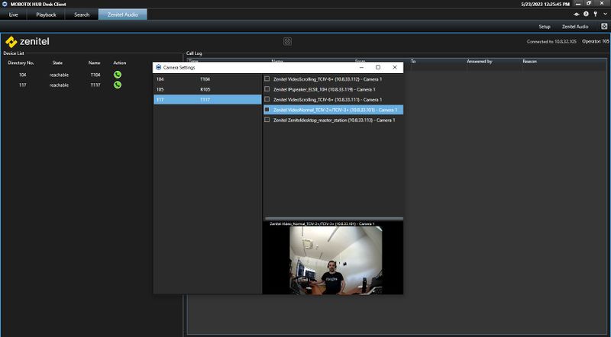
Task: Click the Setup button
Action: [544, 27]
